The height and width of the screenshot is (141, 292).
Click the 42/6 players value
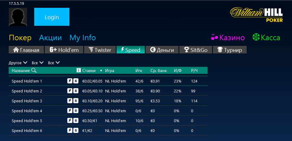coord(139,81)
